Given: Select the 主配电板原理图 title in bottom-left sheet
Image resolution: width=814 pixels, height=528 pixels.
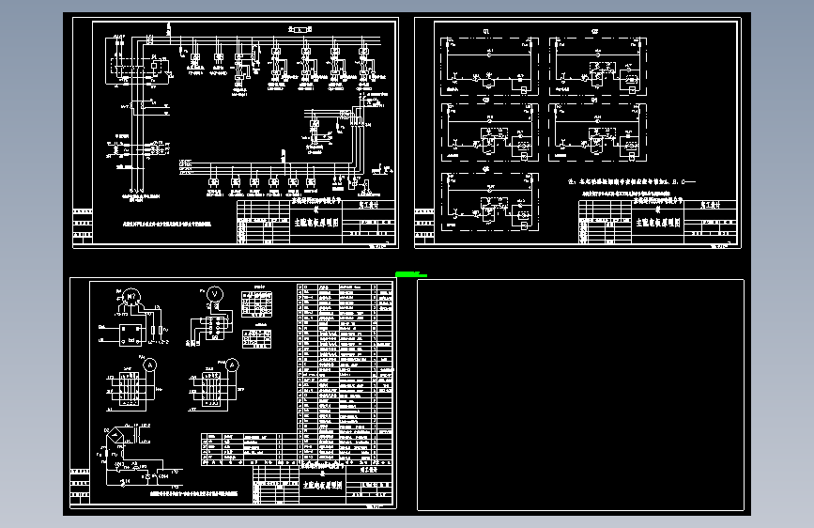Looking at the screenshot, I should pyautogui.click(x=323, y=485).
